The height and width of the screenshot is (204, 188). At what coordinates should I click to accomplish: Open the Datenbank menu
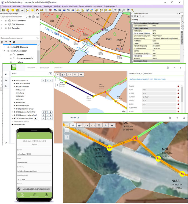(x=6, y=6)
